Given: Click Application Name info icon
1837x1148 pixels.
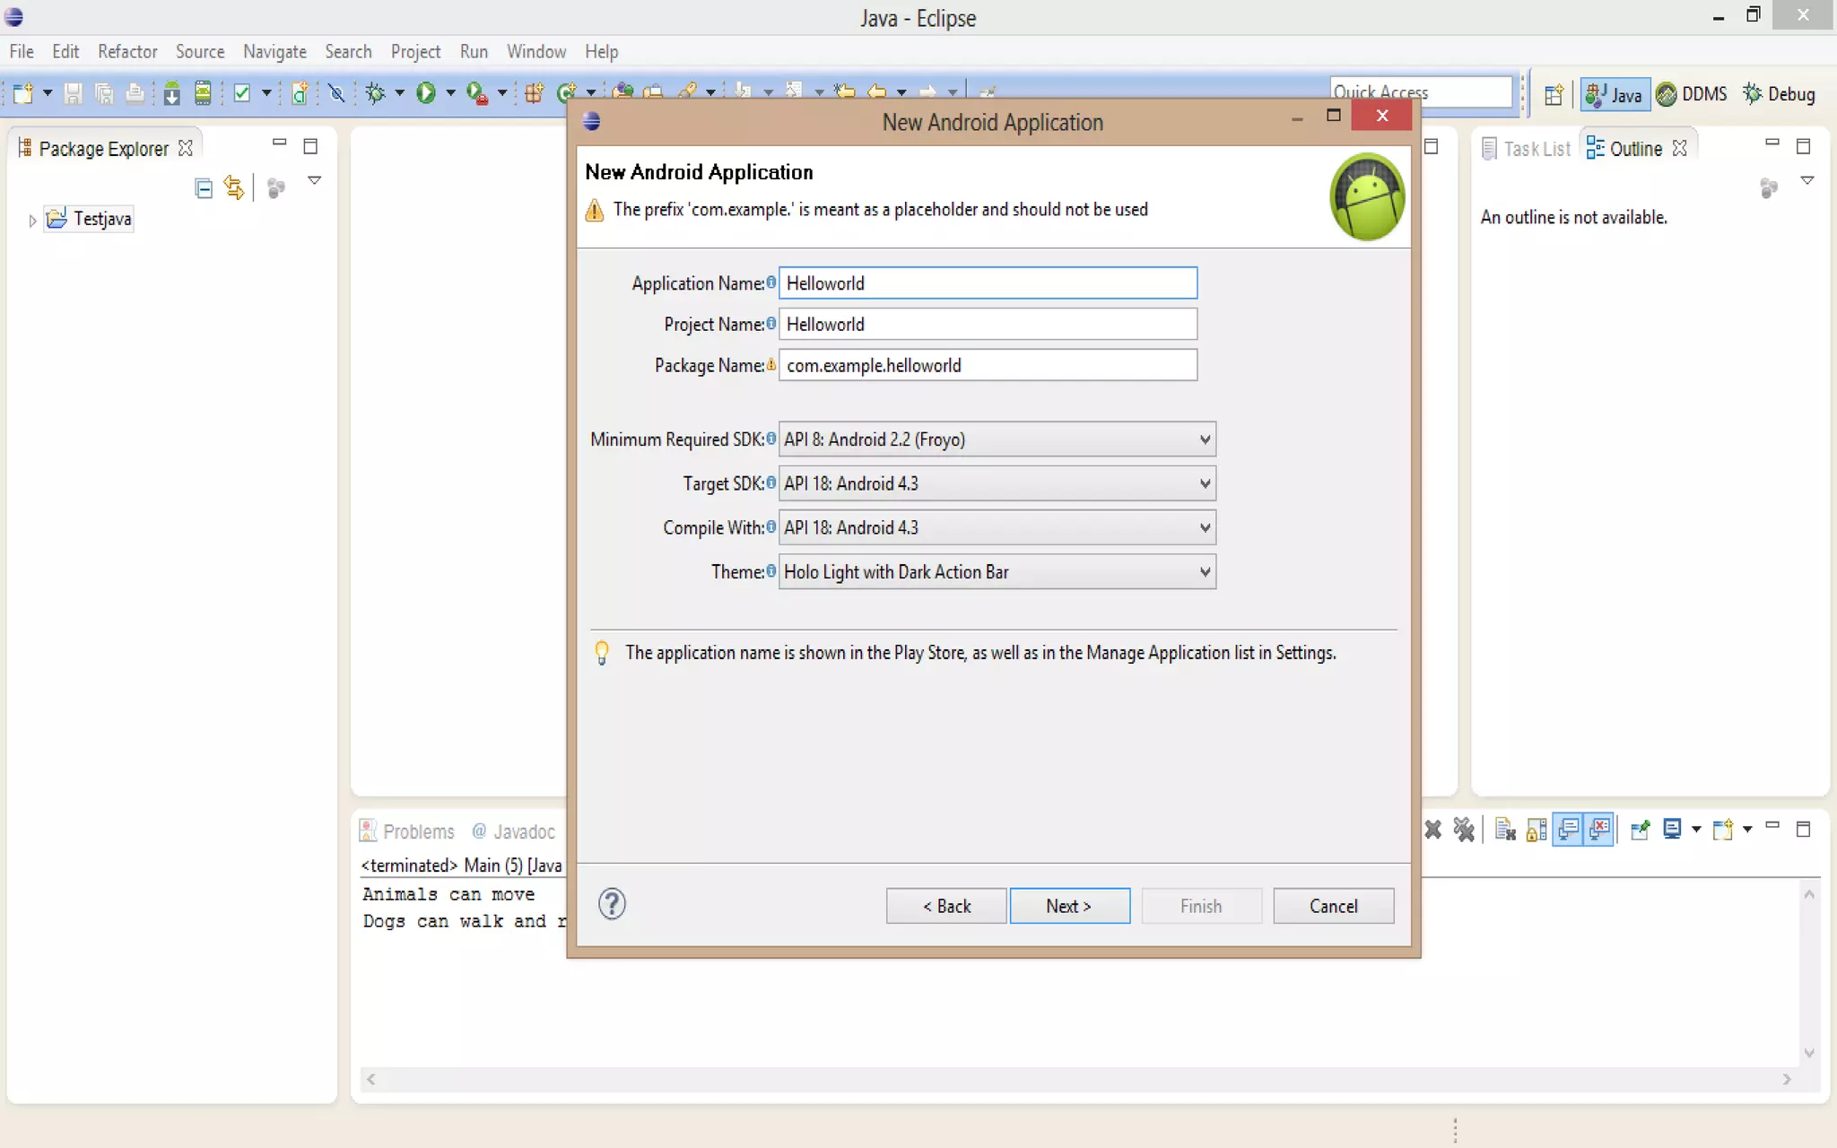Looking at the screenshot, I should [770, 283].
